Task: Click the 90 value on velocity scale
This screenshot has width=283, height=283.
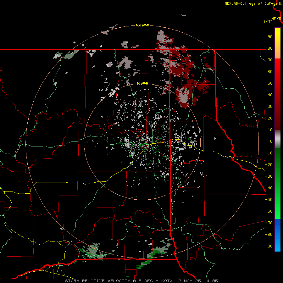Action: pyautogui.click(x=270, y=37)
